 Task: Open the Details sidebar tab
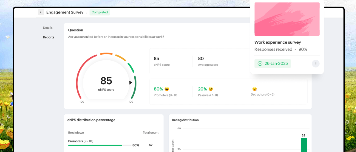tap(48, 28)
